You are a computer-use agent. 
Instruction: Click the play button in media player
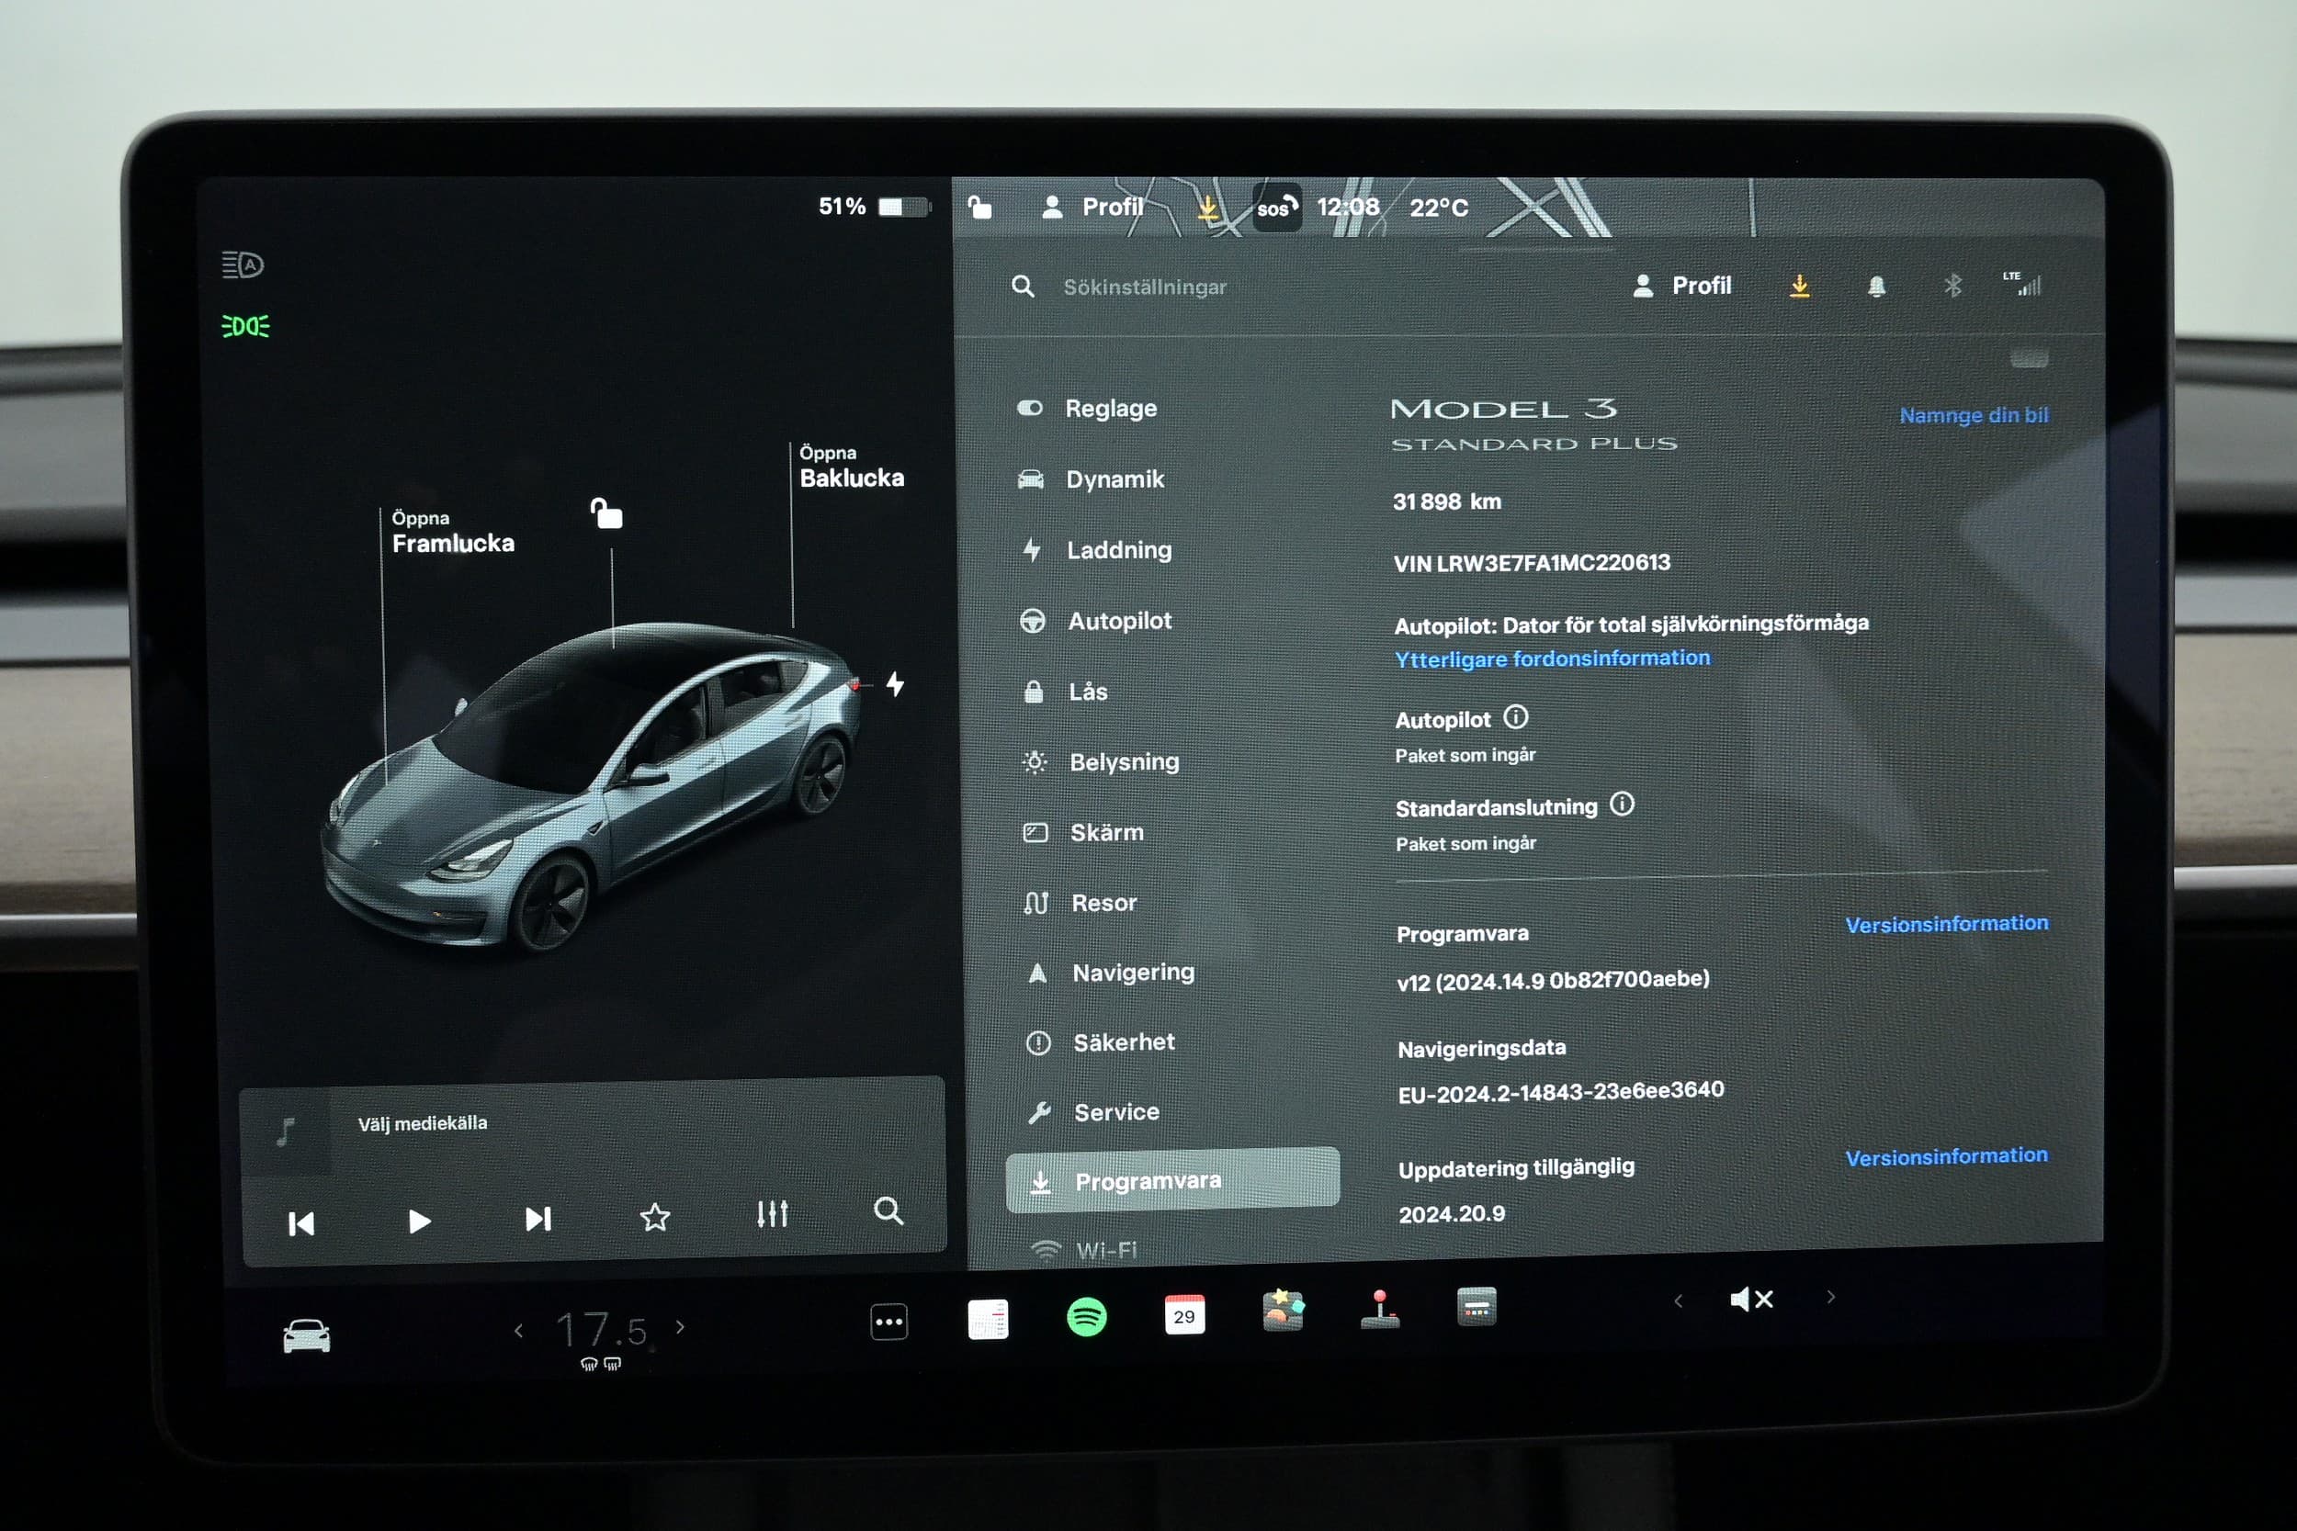point(419,1221)
